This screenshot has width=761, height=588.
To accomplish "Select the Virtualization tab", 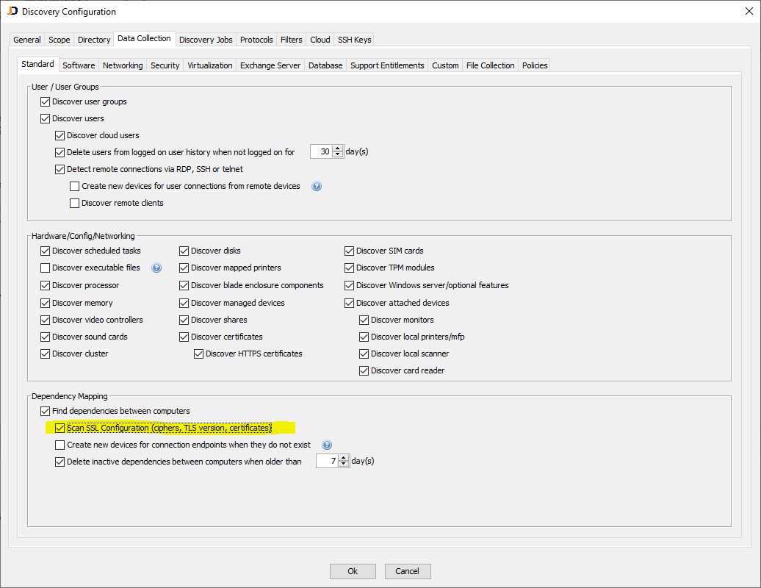I will (x=209, y=65).
